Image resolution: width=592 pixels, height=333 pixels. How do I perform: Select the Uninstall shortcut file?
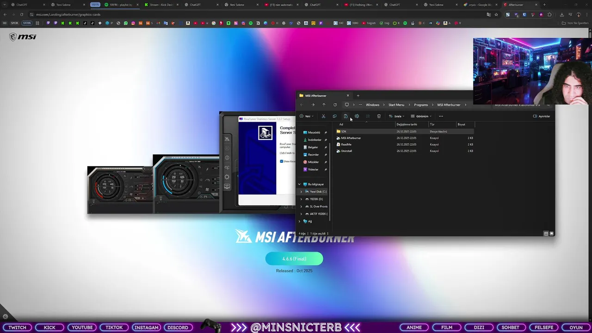405,151
